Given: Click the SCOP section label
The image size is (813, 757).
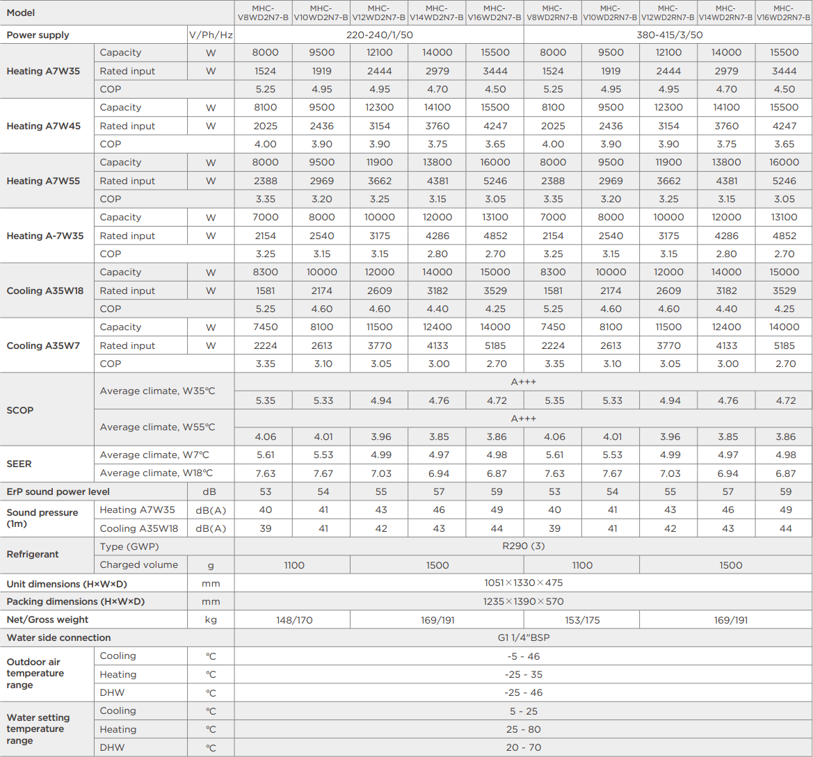Looking at the screenshot, I should click(19, 410).
